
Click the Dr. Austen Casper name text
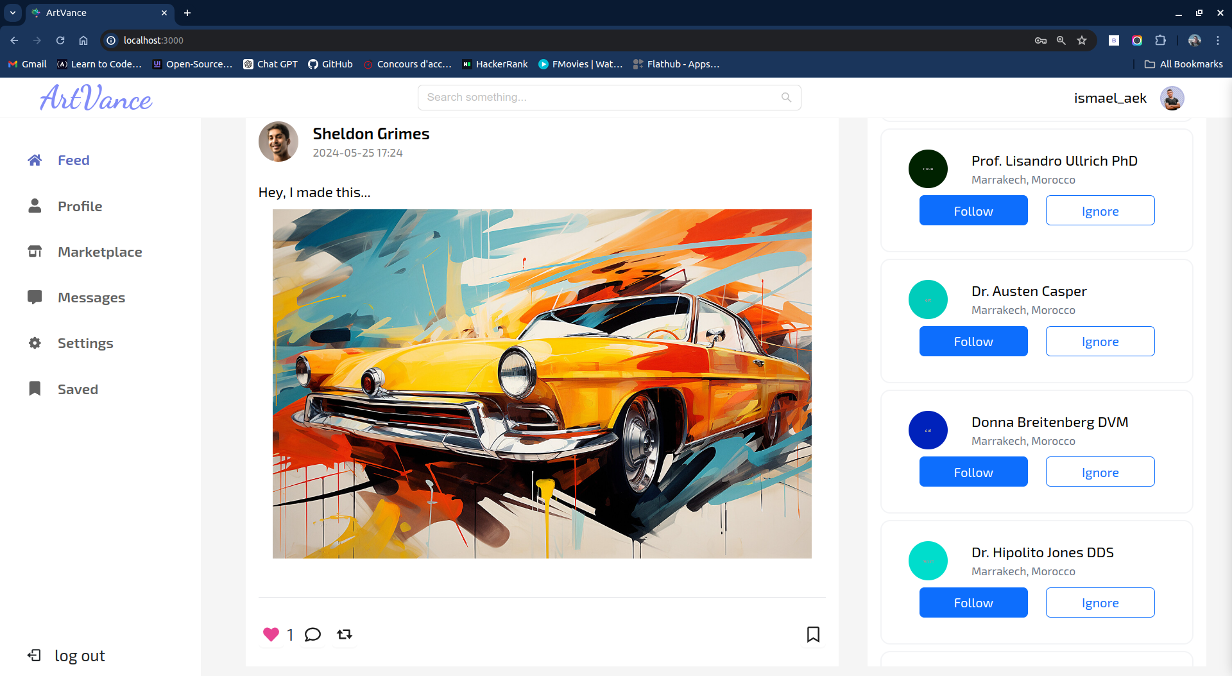(1029, 291)
